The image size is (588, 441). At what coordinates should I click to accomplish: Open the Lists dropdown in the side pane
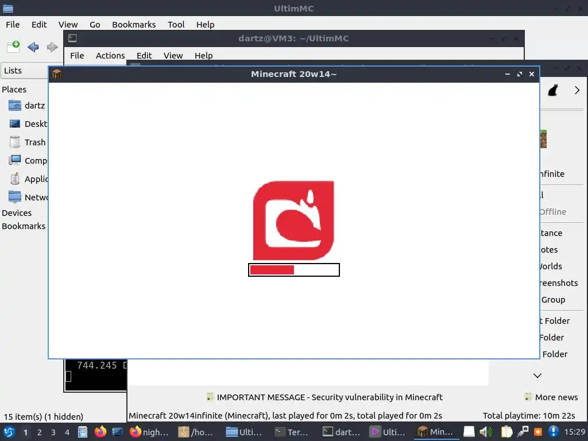25,71
